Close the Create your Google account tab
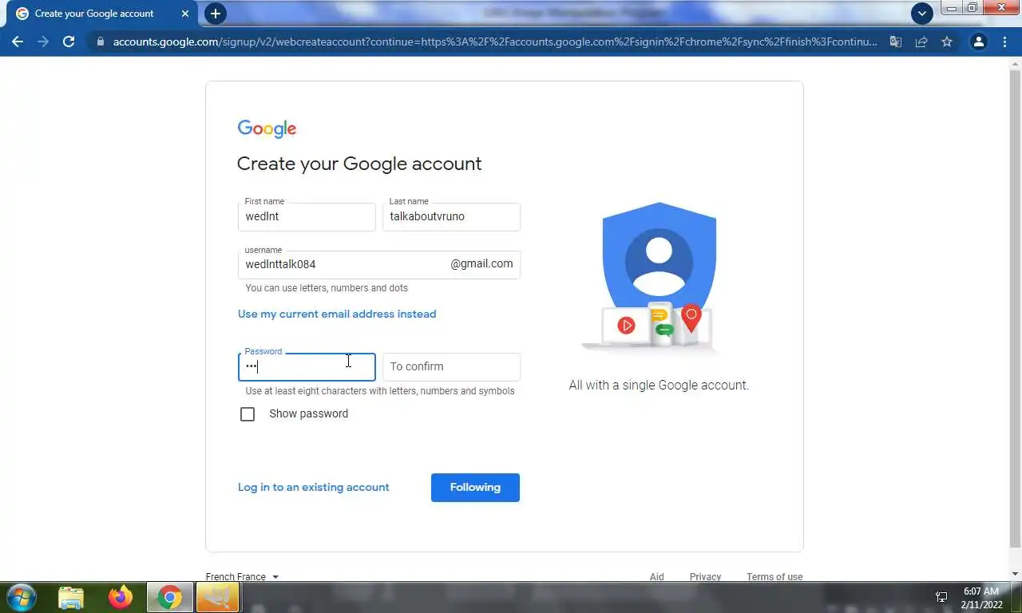 click(x=185, y=14)
